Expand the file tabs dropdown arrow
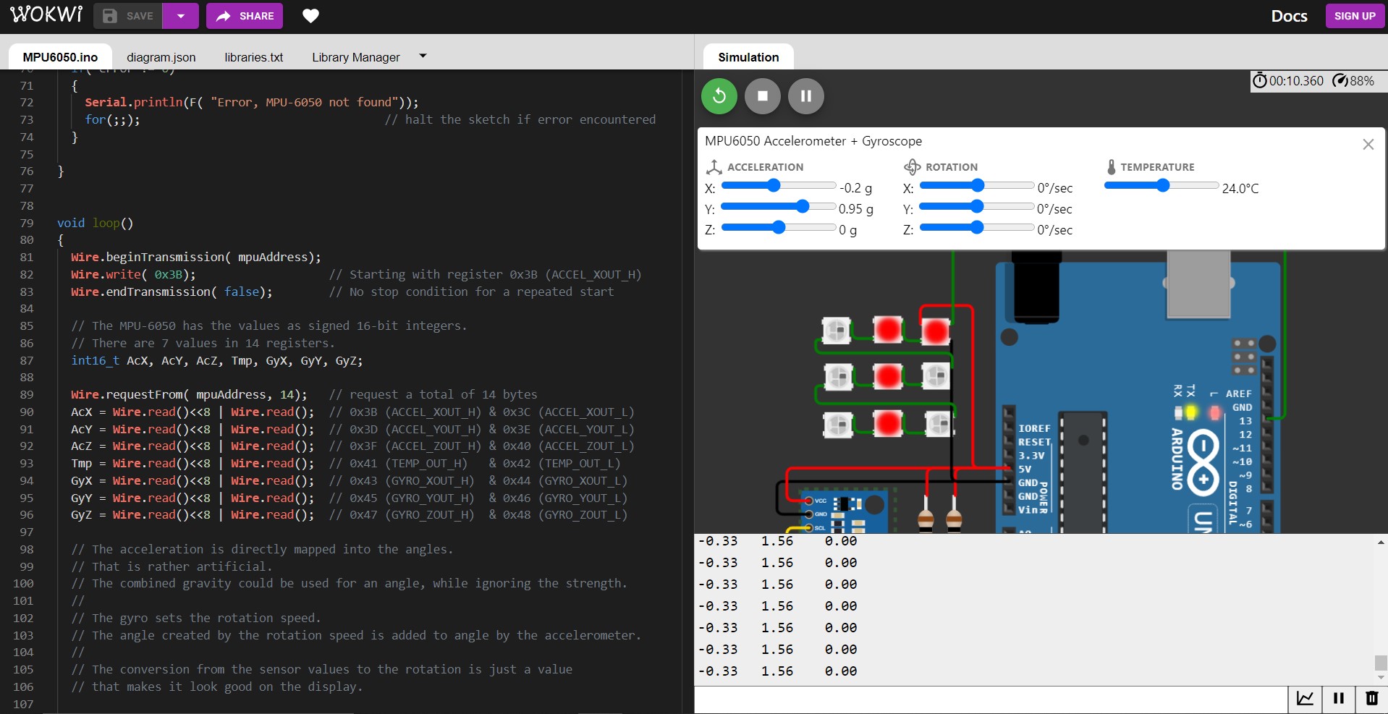The height and width of the screenshot is (714, 1388). pos(423,56)
